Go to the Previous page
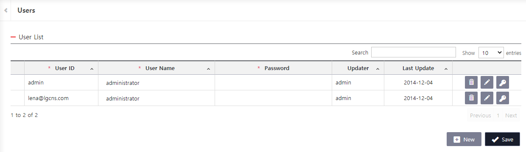 pos(480,115)
